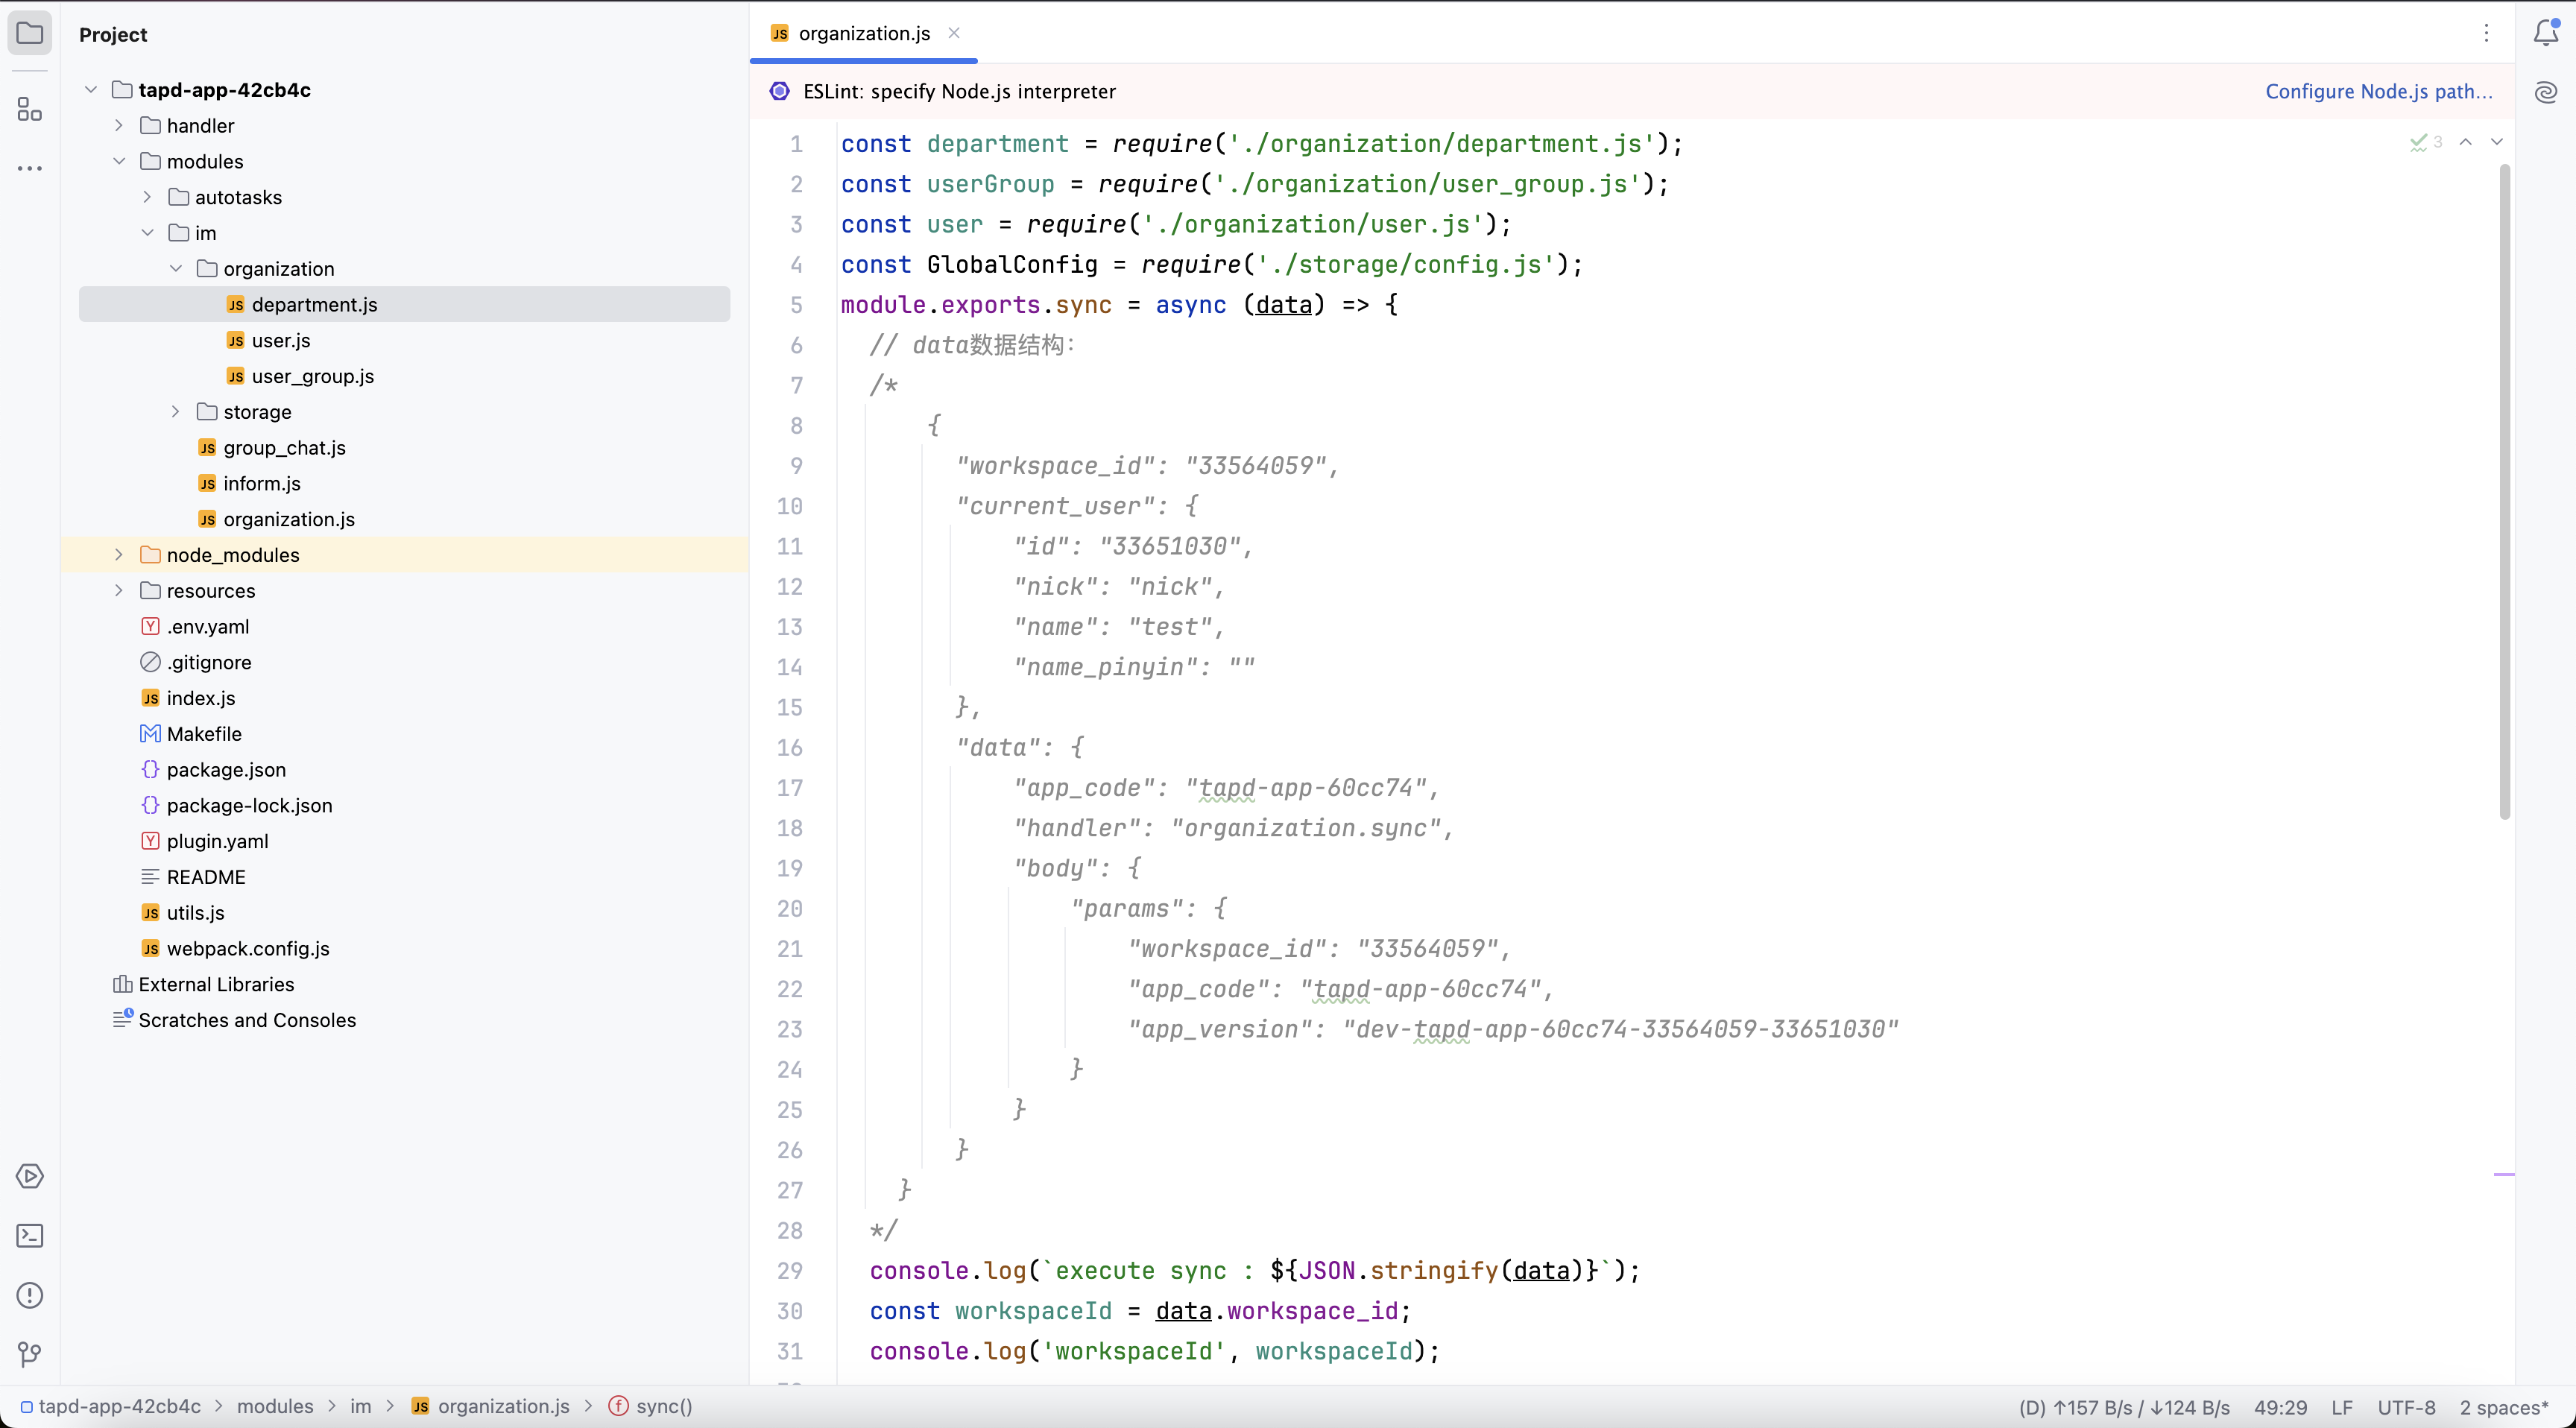Select package.json file
Screen dimensions: 2576x1428
pos(226,769)
